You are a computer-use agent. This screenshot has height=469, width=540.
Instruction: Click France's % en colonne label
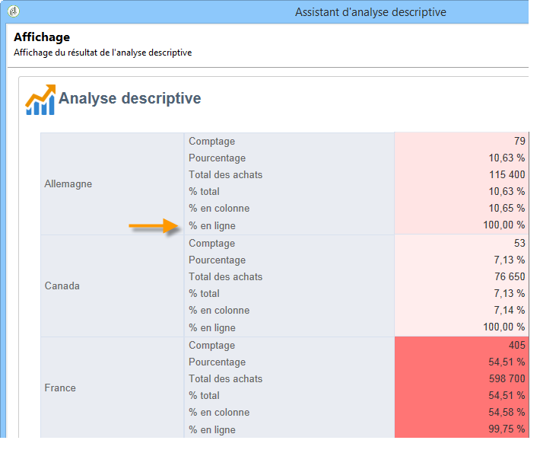click(219, 412)
